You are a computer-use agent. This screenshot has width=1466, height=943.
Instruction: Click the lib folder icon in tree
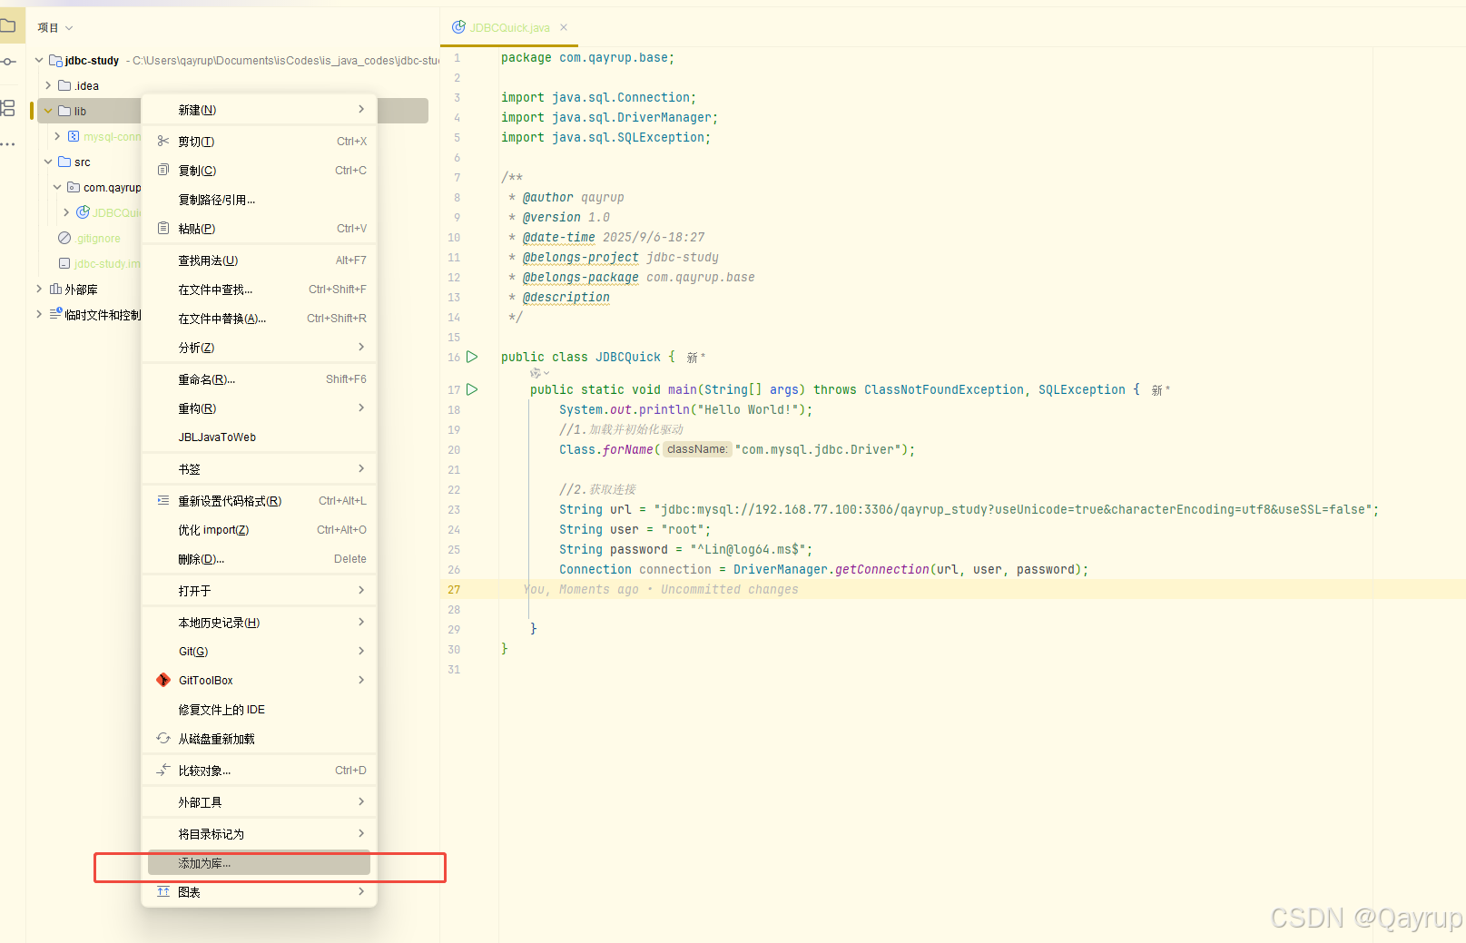coord(64,111)
